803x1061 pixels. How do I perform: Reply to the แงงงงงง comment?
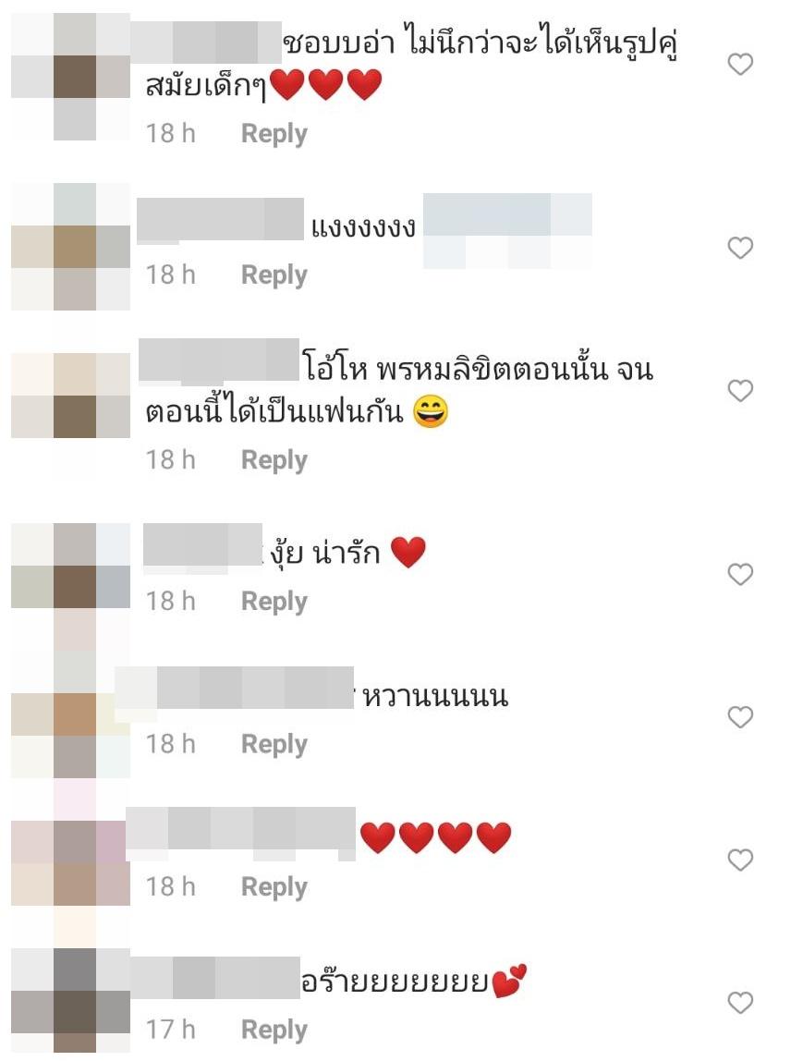[x=274, y=275]
